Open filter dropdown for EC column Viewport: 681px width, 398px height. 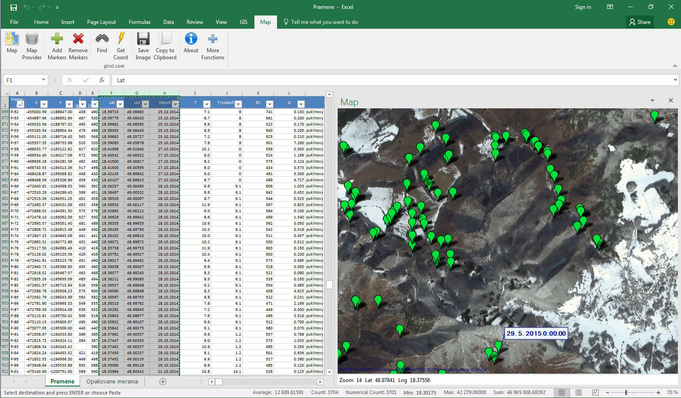click(x=269, y=104)
